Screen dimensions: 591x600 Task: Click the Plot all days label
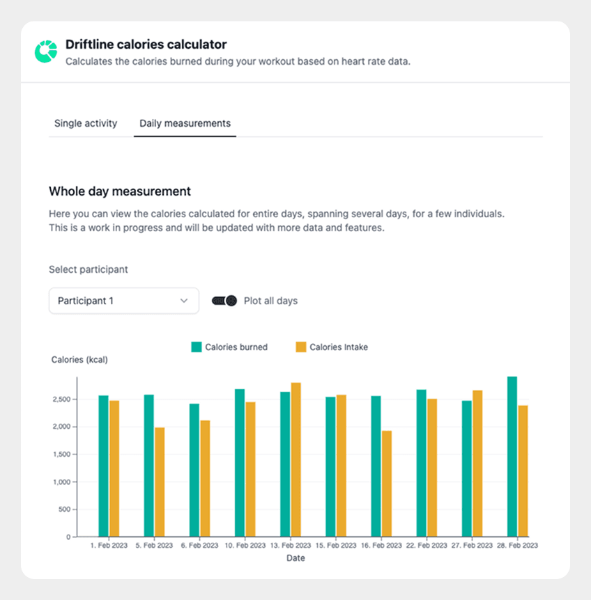[272, 300]
